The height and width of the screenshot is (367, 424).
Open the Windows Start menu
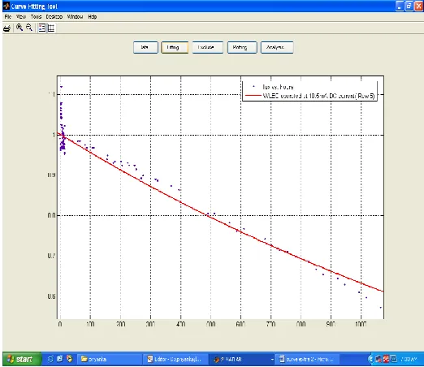coord(22,359)
